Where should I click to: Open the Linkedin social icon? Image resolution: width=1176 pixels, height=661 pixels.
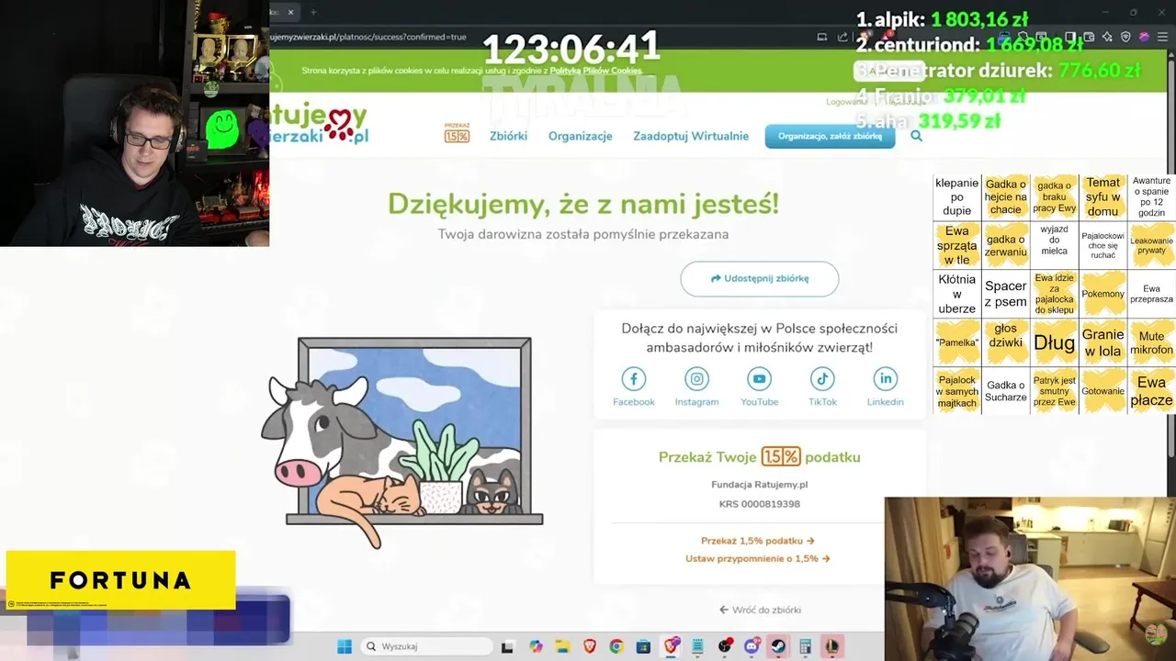point(885,378)
